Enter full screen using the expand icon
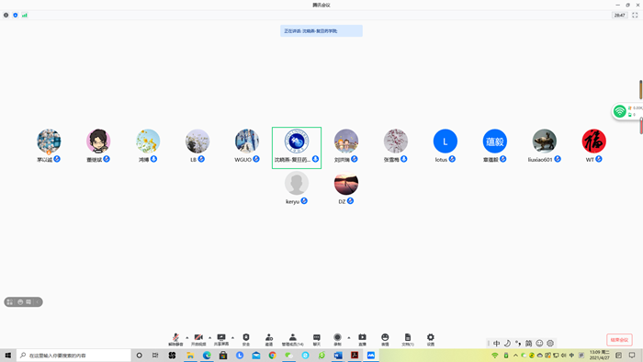This screenshot has width=643, height=362. [x=635, y=16]
